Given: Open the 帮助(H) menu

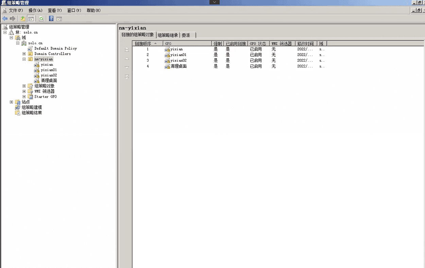Looking at the screenshot, I should point(93,11).
